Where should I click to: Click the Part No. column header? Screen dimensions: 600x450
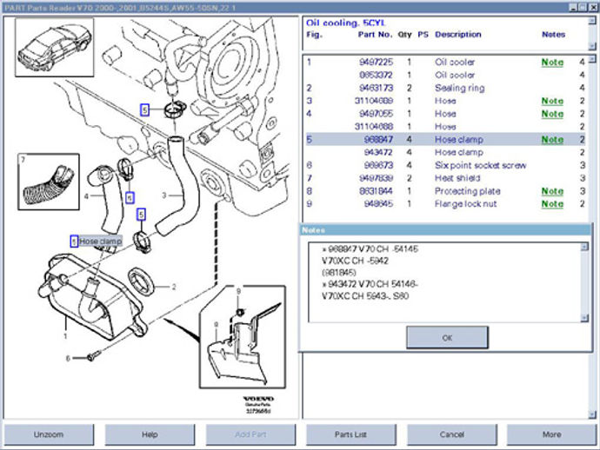(x=375, y=35)
